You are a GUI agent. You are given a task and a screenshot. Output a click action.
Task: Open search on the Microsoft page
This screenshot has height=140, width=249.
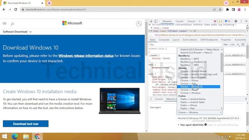[12, 24]
